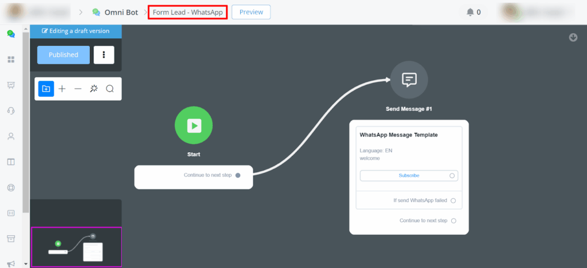Select the Send Message #1 node icon
Viewport: 587px width, 268px height.
coord(409,80)
